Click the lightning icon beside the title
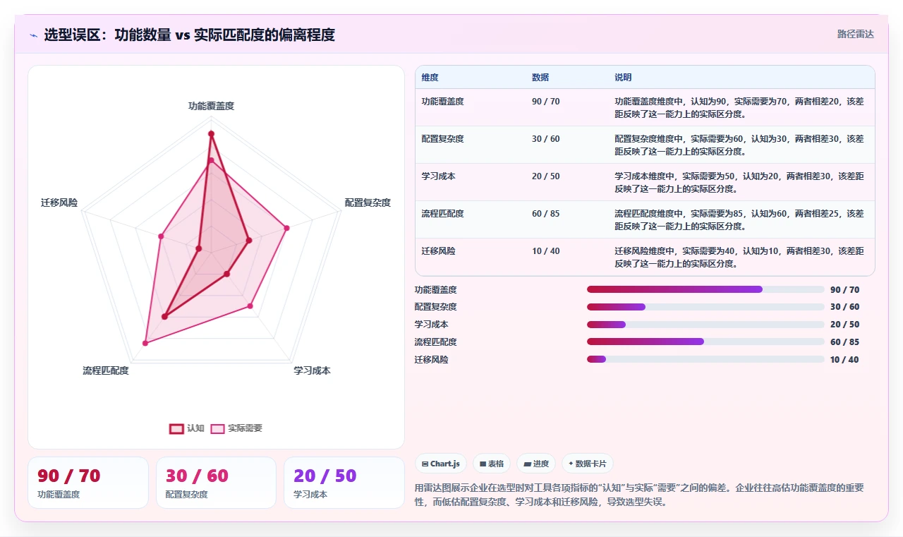The height and width of the screenshot is (537, 903). tap(33, 35)
